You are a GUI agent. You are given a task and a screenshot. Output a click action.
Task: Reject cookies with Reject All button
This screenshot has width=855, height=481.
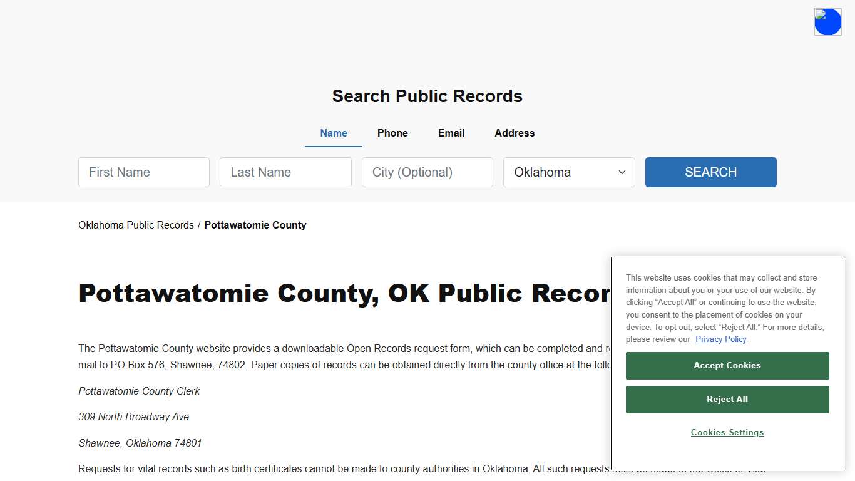pos(727,399)
